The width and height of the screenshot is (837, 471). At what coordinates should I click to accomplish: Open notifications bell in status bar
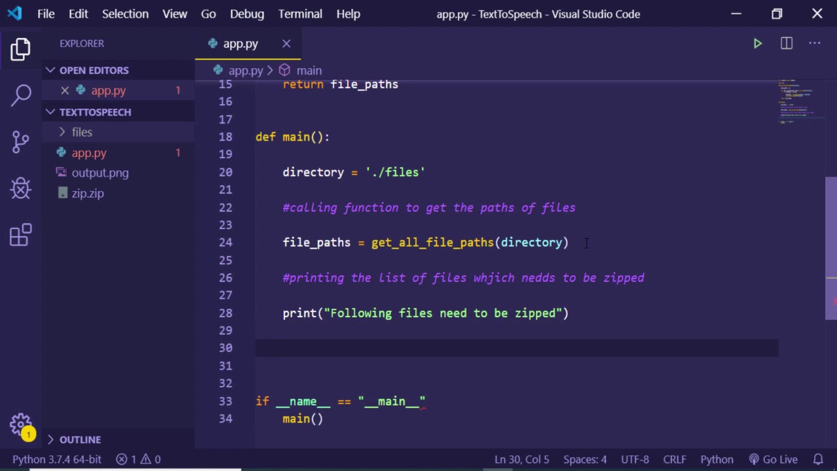[x=818, y=459]
